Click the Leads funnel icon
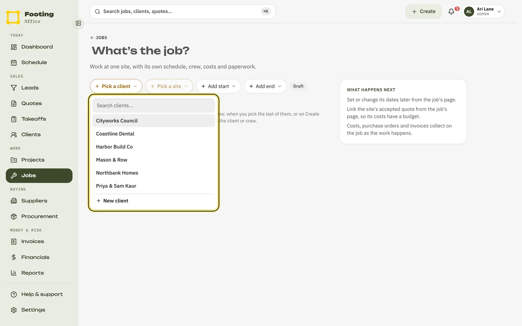522x326 pixels. coord(14,88)
